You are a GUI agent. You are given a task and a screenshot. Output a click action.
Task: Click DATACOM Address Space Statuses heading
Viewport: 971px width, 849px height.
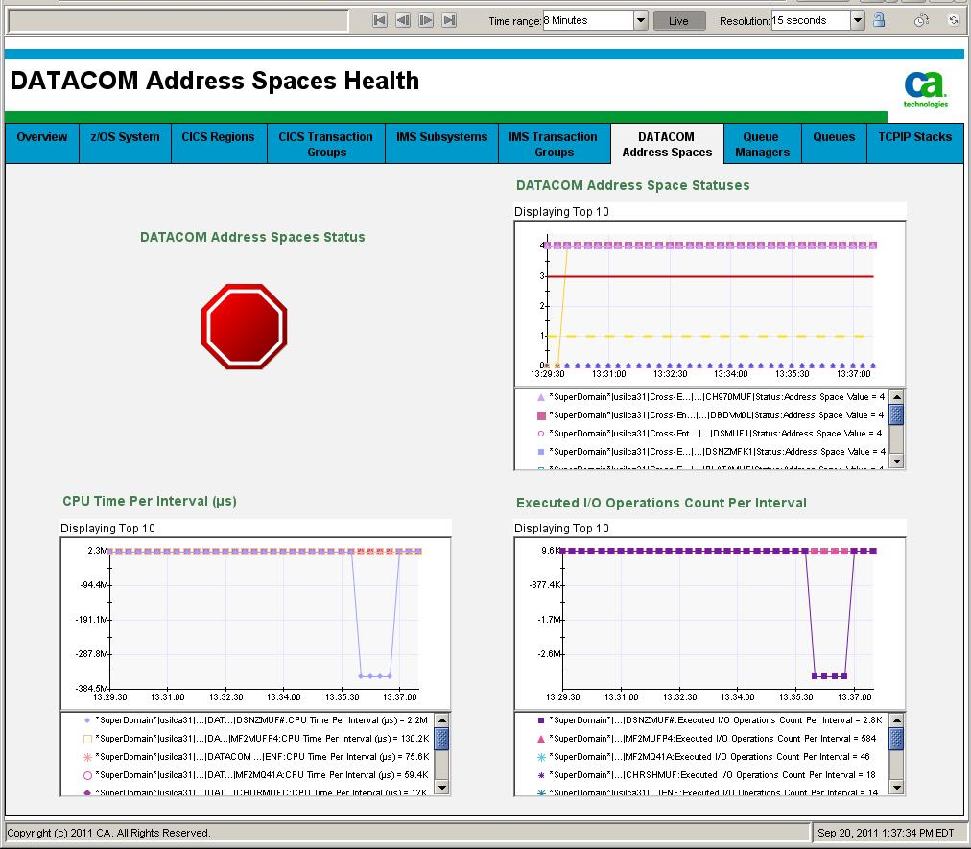point(632,185)
